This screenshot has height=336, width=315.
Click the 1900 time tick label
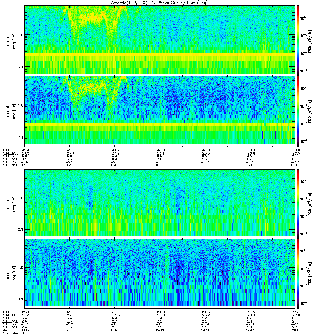click(160, 330)
